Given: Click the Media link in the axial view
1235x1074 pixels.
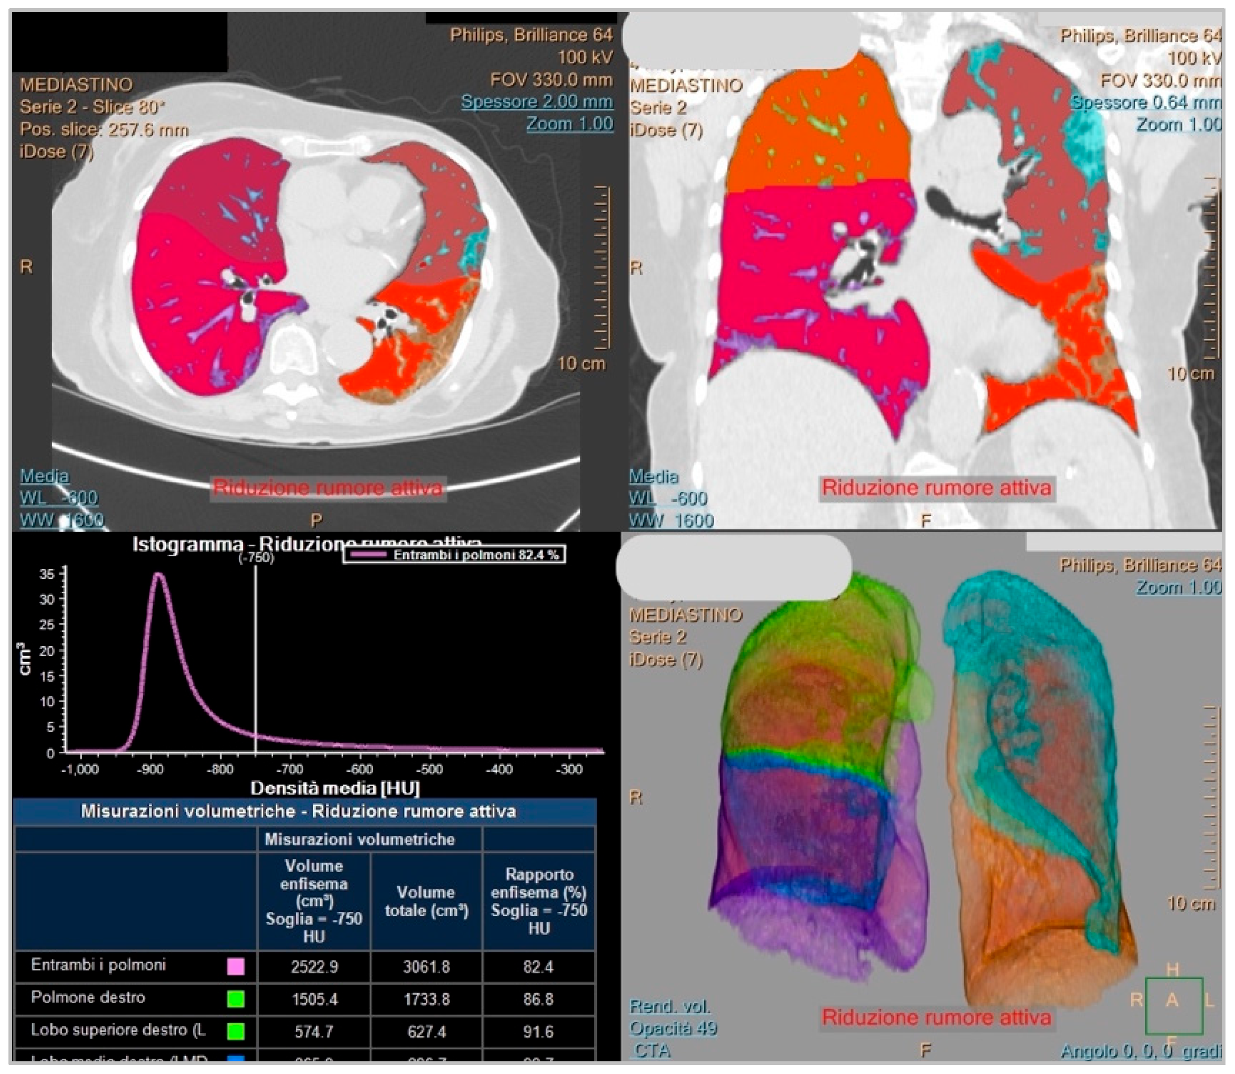Looking at the screenshot, I should click(x=44, y=476).
